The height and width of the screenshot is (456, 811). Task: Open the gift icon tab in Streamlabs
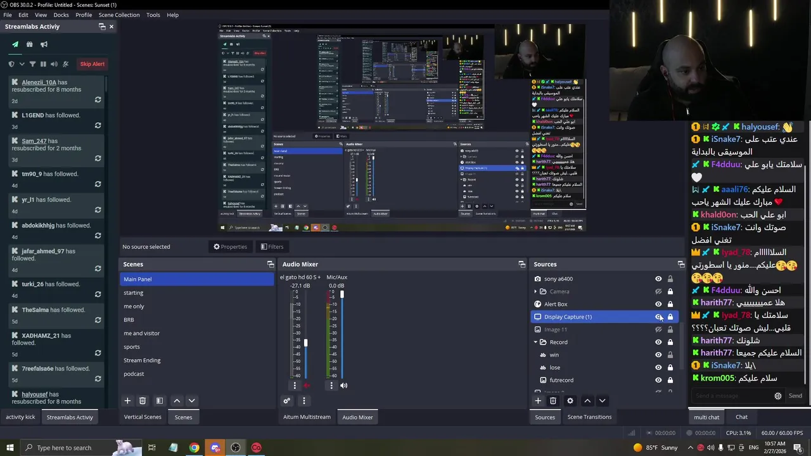[x=29, y=44]
